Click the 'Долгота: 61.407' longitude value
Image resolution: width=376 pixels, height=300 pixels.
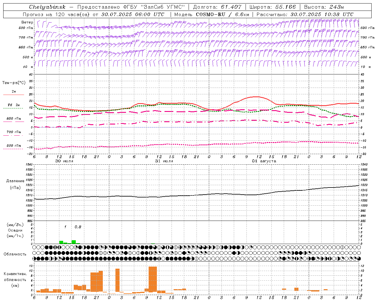217,7
